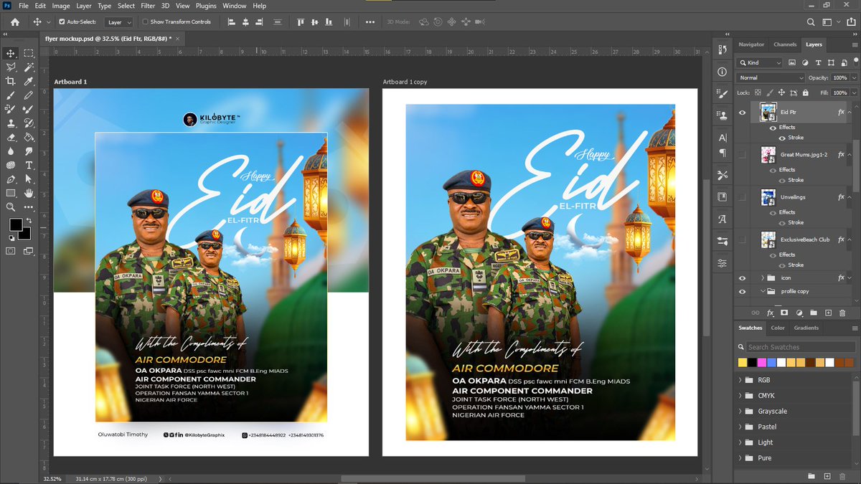Toggle visibility of the Eid Ftr layer

coord(743,113)
